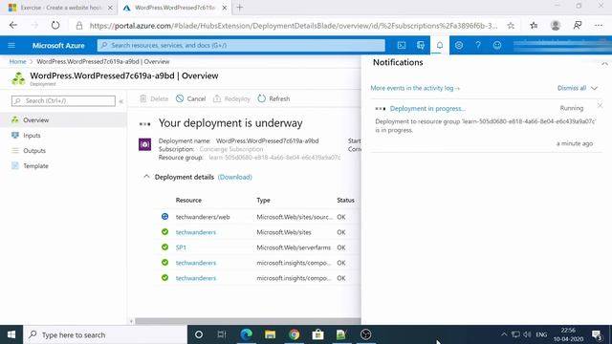This screenshot has height=344, width=612.
Task: Open the Action Center notification icon
Action: pyautogui.click(x=597, y=334)
